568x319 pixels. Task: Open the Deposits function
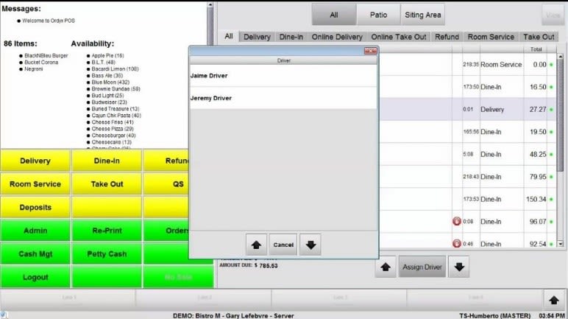click(x=35, y=207)
